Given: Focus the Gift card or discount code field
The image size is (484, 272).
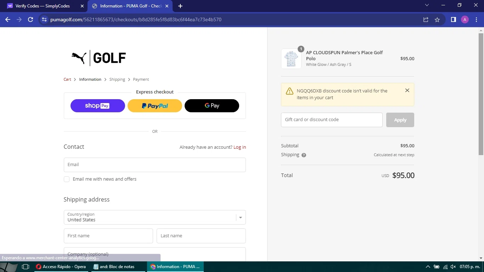Looking at the screenshot, I should (x=332, y=120).
